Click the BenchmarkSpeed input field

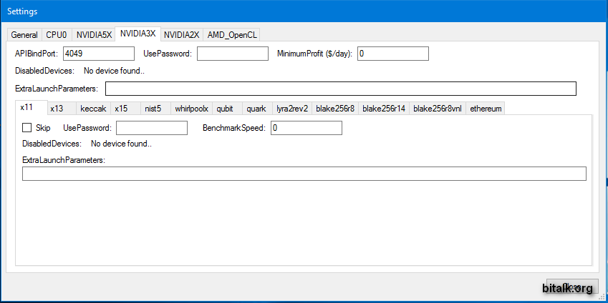point(306,128)
